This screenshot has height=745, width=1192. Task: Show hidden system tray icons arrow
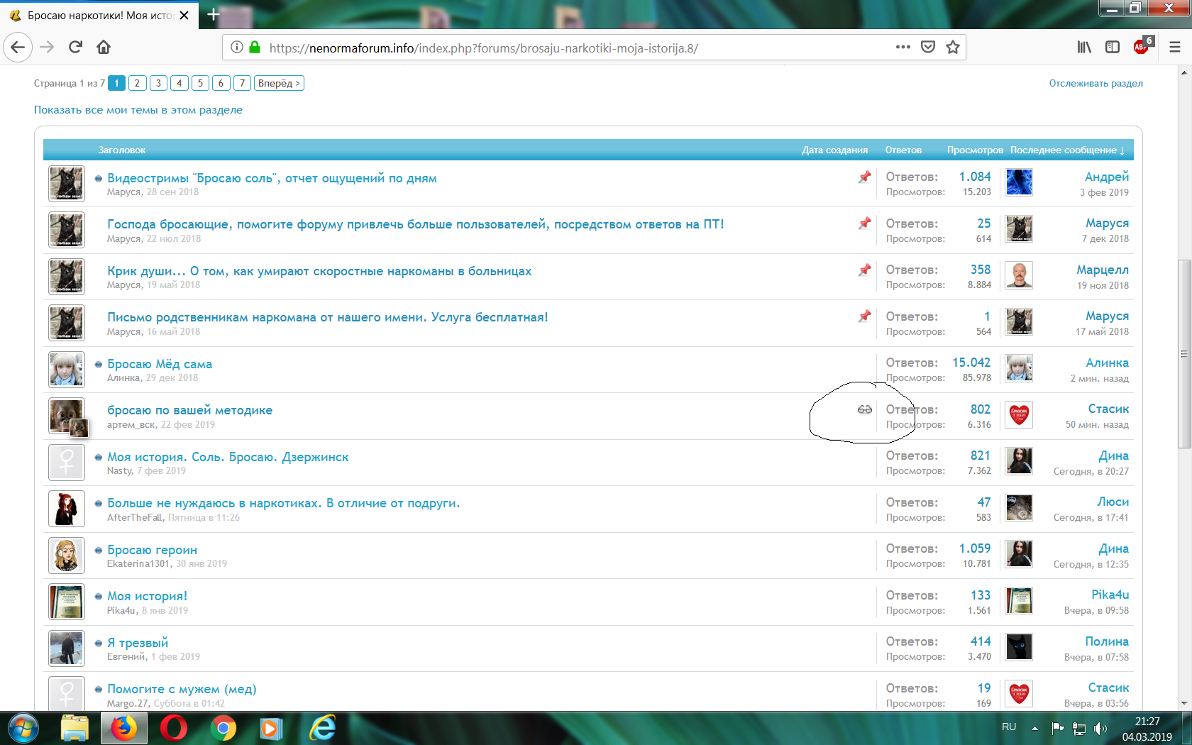click(x=1034, y=728)
